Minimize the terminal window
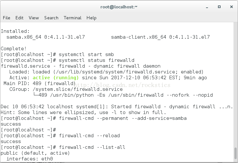 click(x=207, y=7)
